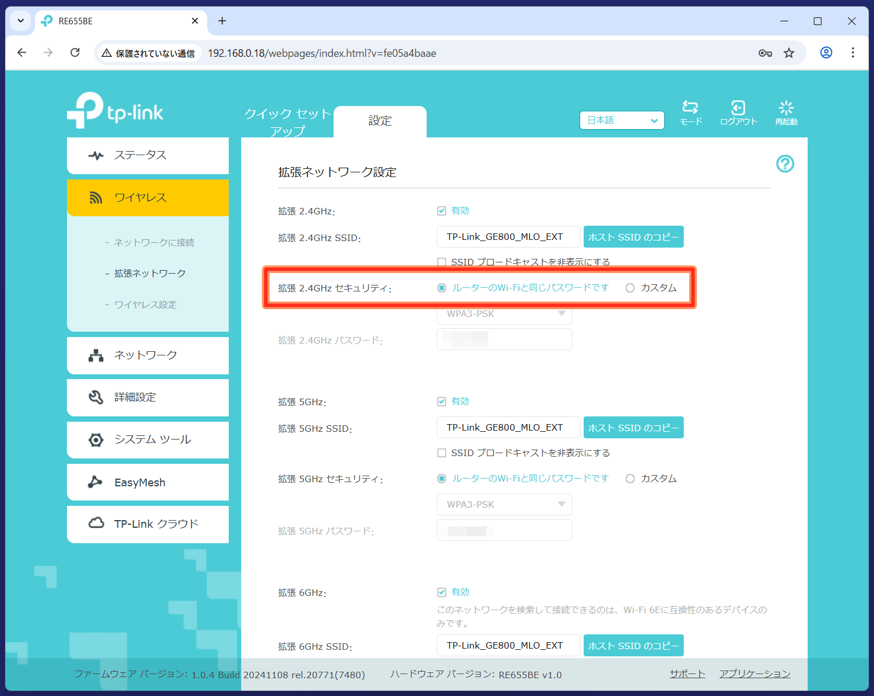This screenshot has width=874, height=696.
Task: Open the 5GHz WPA3-PSK dropdown
Action: 504,504
